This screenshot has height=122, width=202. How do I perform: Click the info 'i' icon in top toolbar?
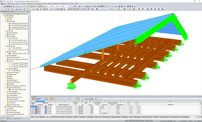coord(120,6)
